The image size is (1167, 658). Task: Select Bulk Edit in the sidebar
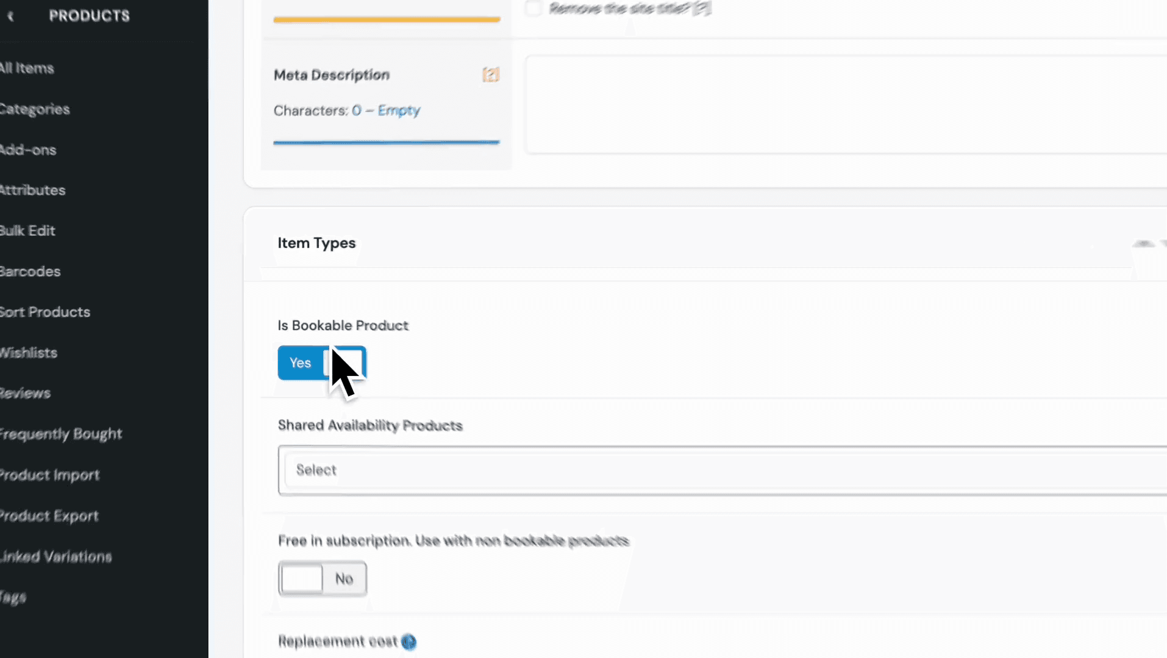coord(27,231)
